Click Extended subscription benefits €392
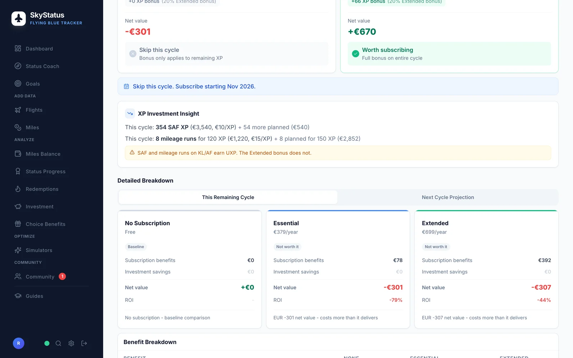 coord(544,260)
